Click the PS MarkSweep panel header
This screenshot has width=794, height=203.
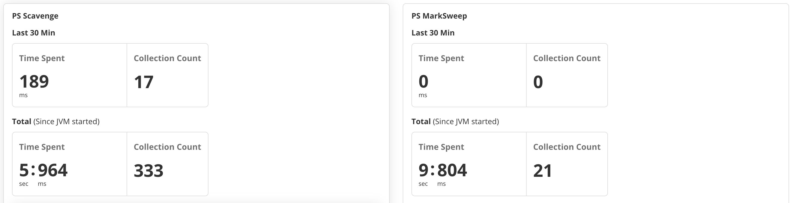pos(439,16)
